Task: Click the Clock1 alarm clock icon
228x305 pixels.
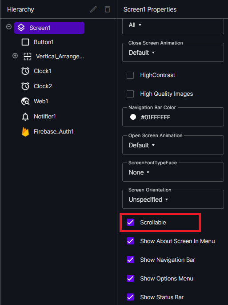Action: pyautogui.click(x=25, y=71)
